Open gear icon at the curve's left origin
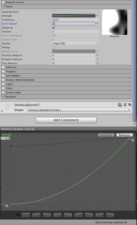This screenshot has height=225, width=137. (7, 206)
